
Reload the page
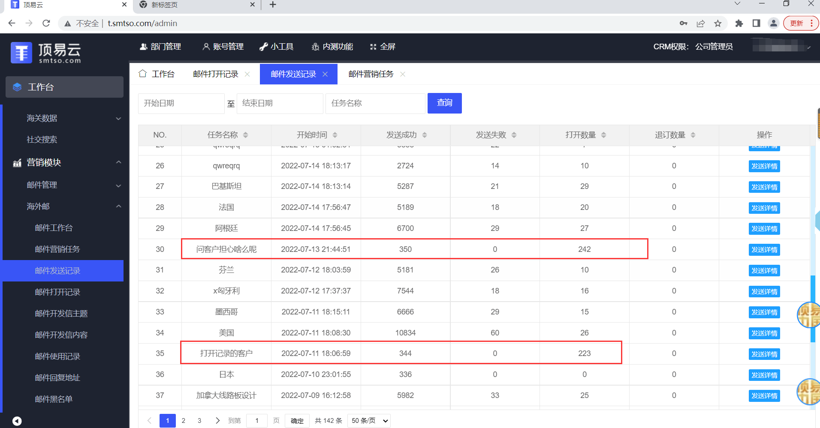tap(46, 24)
